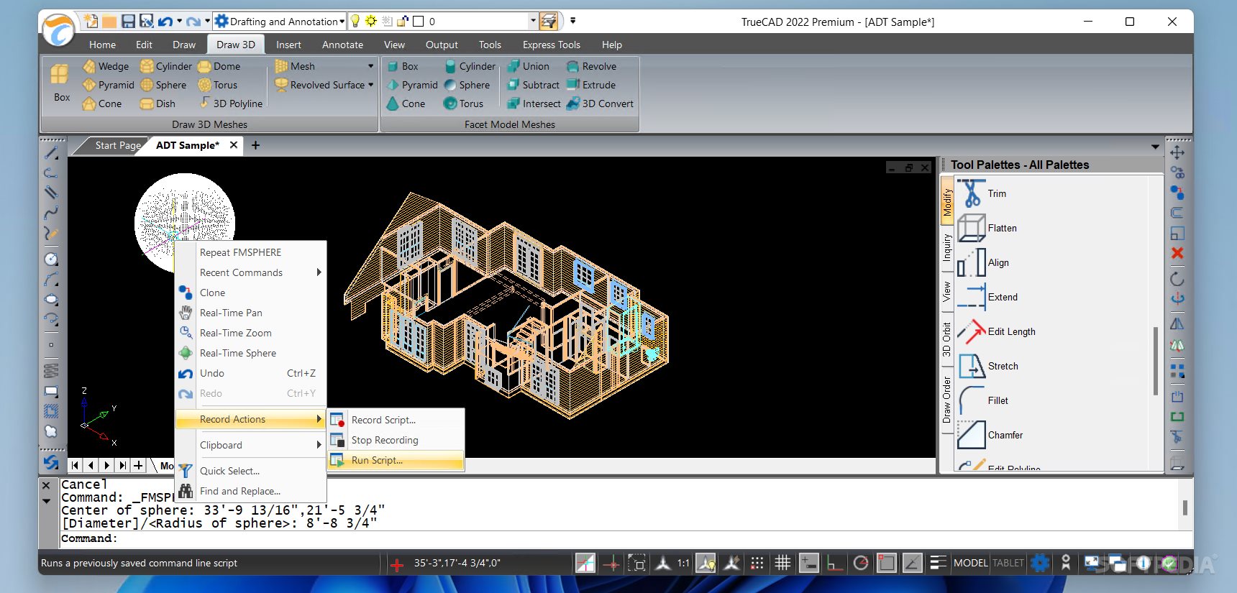
Task: Toggle snap dots in status bar
Action: (757, 564)
